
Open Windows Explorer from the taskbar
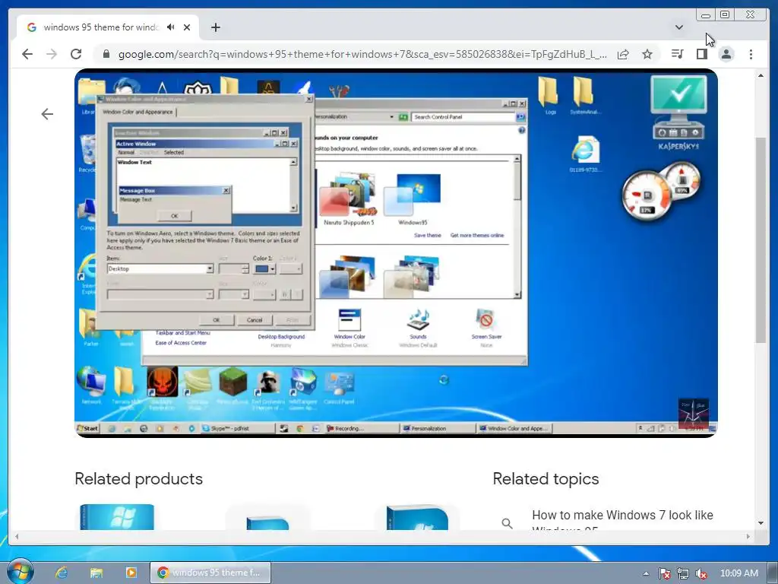pyautogui.click(x=96, y=573)
